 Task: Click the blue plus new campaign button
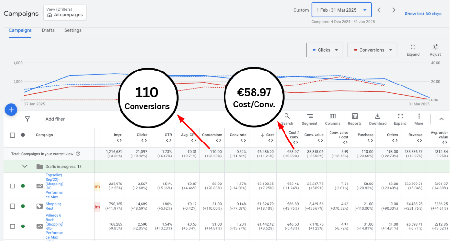(x=11, y=110)
